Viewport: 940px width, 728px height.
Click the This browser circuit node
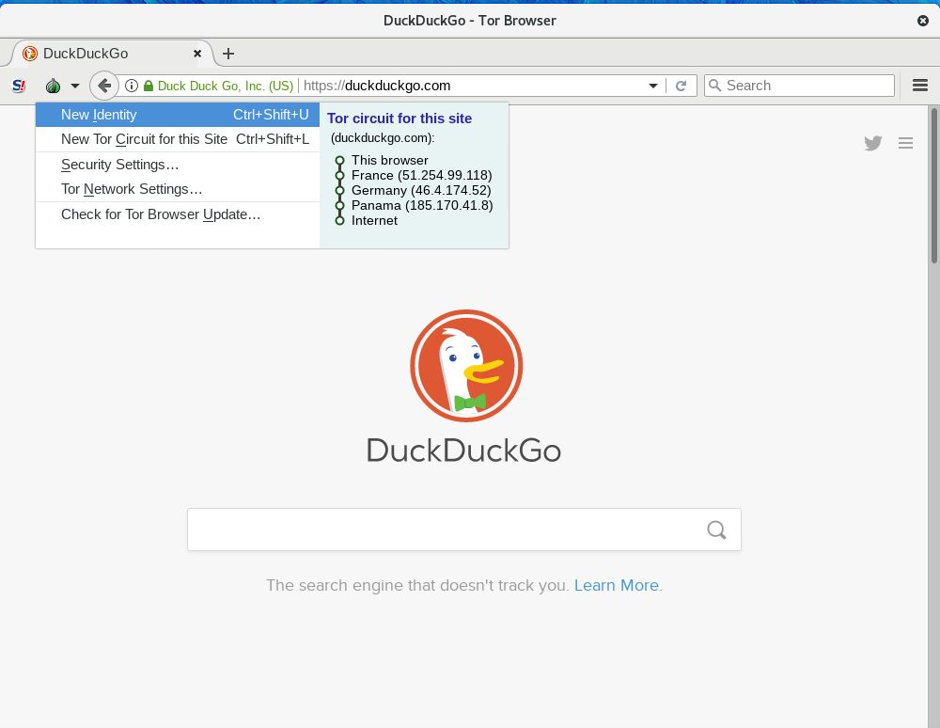(x=390, y=160)
